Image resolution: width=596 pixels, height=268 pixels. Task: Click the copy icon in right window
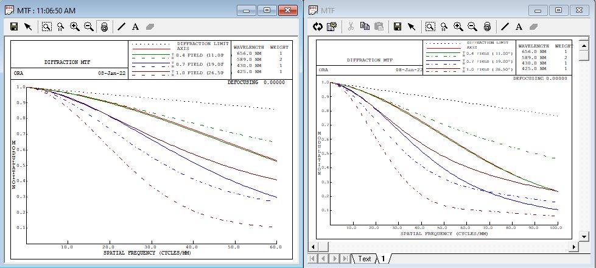(x=365, y=26)
